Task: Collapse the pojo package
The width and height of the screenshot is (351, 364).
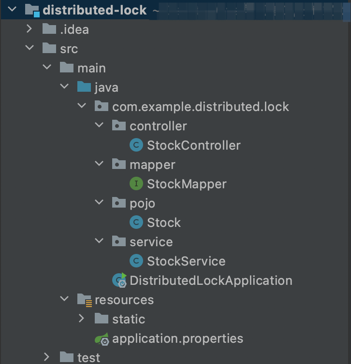Action: pos(99,202)
